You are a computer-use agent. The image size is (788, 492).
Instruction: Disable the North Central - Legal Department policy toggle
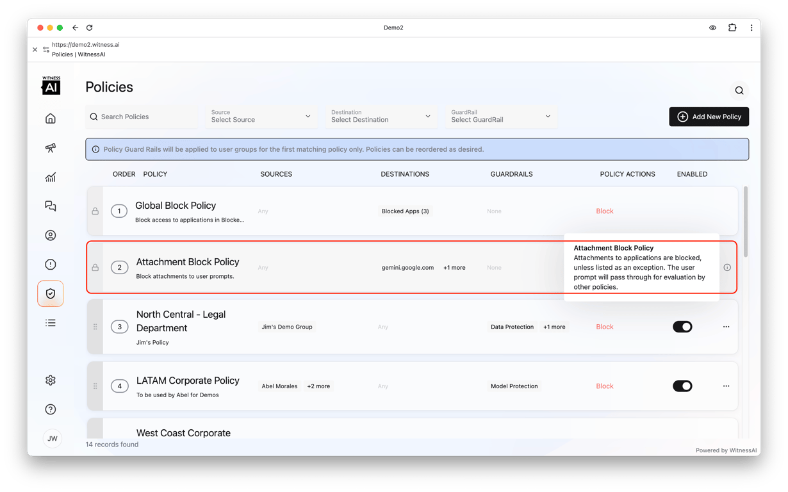click(682, 327)
